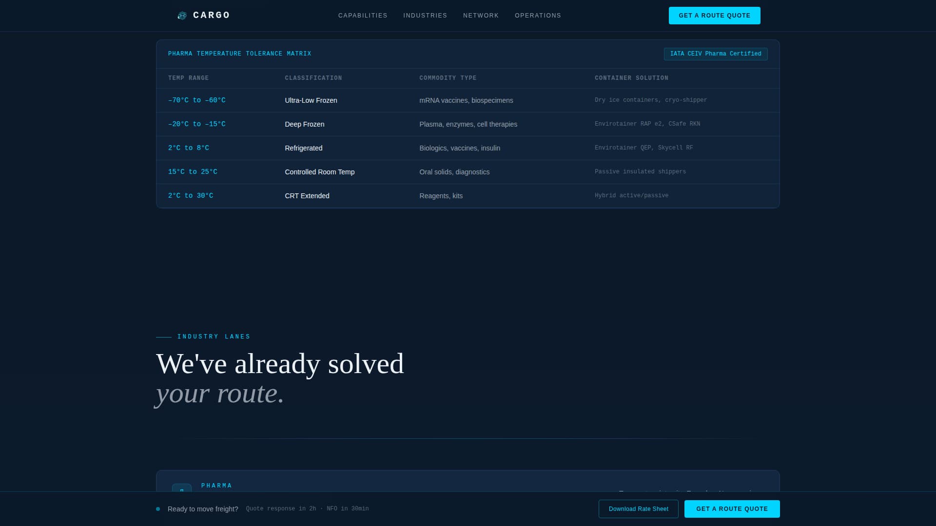Image resolution: width=936 pixels, height=526 pixels.
Task: Select the Pharma flask icon on the card
Action: [x=182, y=491]
